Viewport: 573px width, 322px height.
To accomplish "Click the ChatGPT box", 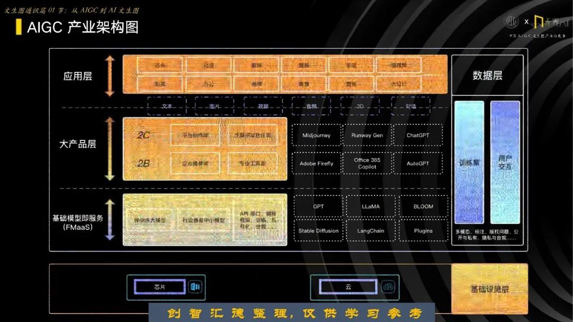I will point(418,135).
